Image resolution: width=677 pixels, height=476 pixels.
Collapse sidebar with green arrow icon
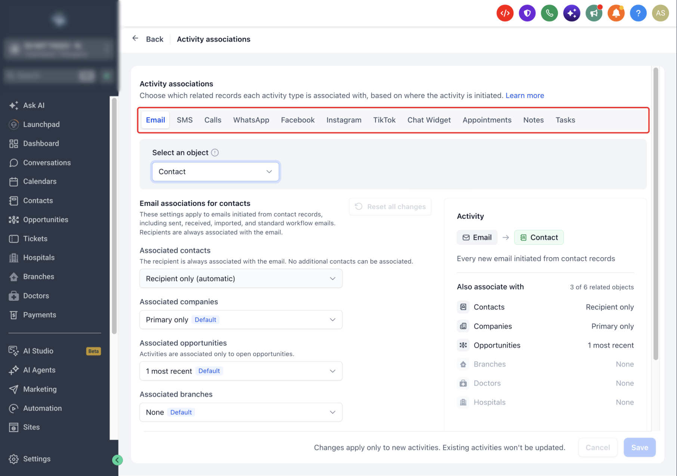tap(117, 460)
